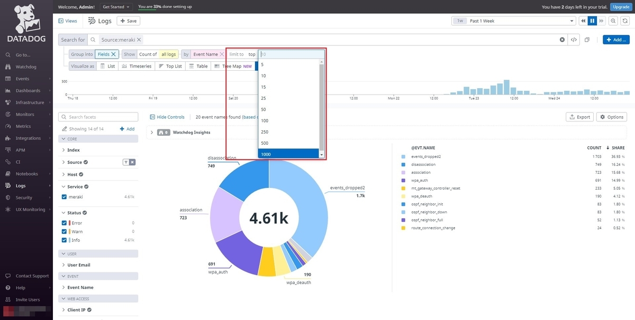The width and height of the screenshot is (635, 320).
Task: Expand the User Email facet
Action: (63, 265)
